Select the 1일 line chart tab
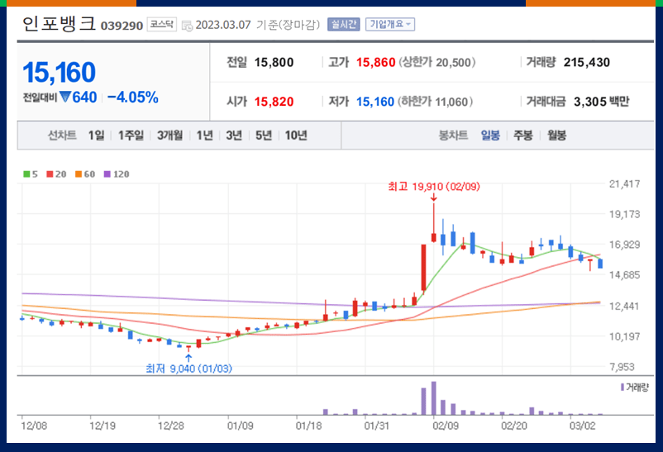663x452 pixels. tap(96, 136)
